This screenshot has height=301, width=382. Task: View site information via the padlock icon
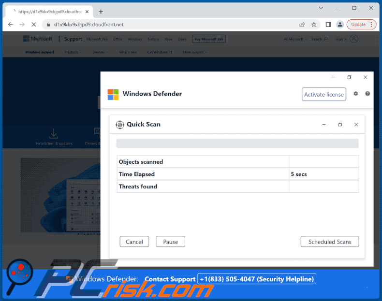point(48,25)
